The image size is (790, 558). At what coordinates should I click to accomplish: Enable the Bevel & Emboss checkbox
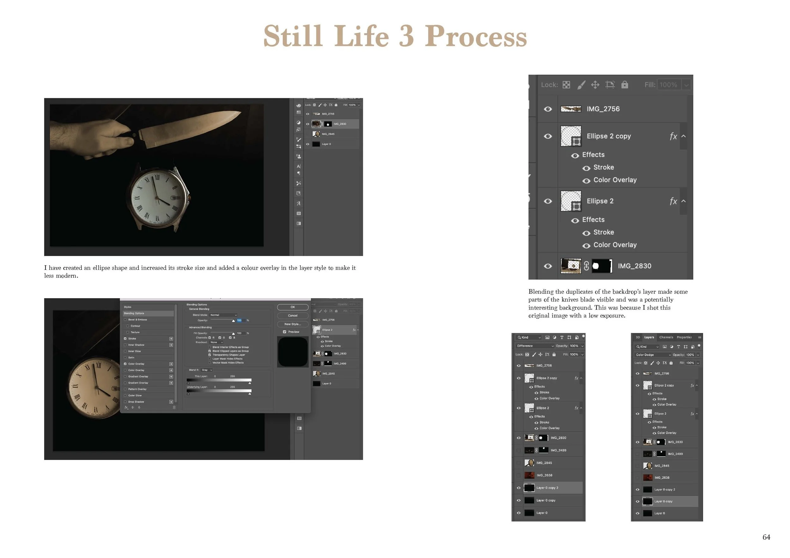(125, 319)
